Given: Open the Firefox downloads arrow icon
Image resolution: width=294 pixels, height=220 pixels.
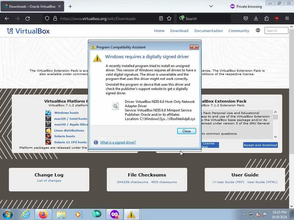Looking at the screenshot, I should click(256, 18).
